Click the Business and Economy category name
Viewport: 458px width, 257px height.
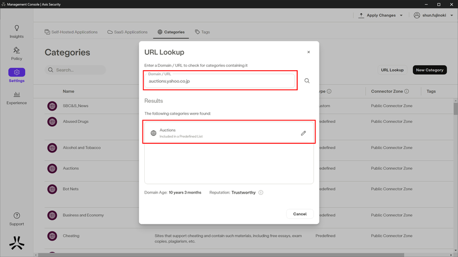point(83,215)
